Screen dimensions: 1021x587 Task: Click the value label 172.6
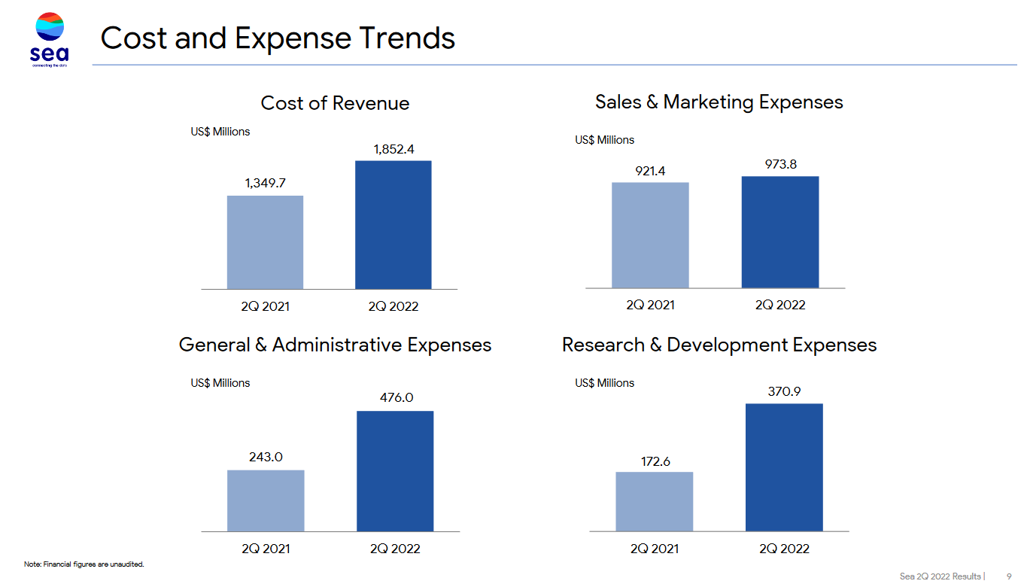[x=655, y=461]
